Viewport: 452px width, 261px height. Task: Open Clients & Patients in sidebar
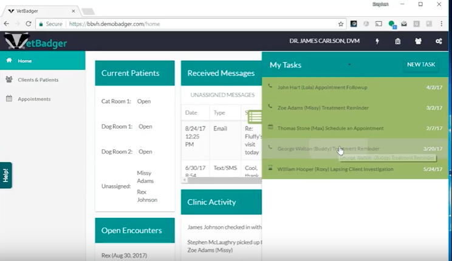(43, 80)
